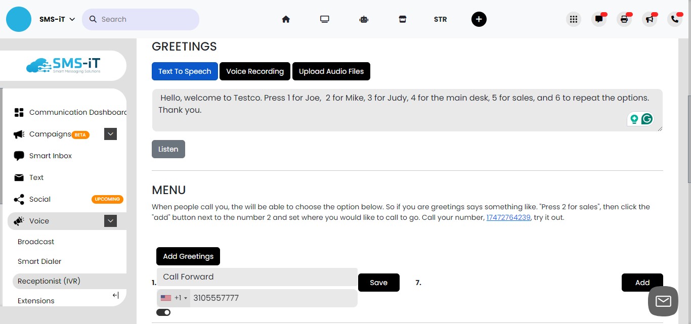Open the dialpad icon near top right
The width and height of the screenshot is (691, 324).
[574, 19]
